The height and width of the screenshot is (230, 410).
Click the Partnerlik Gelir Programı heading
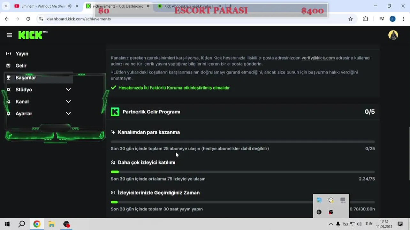151,112
